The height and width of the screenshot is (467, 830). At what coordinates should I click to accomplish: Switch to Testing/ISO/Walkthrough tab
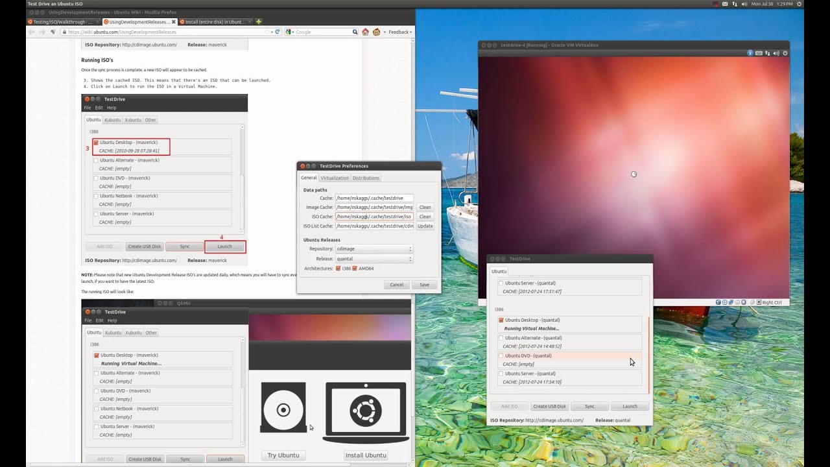tap(64, 21)
